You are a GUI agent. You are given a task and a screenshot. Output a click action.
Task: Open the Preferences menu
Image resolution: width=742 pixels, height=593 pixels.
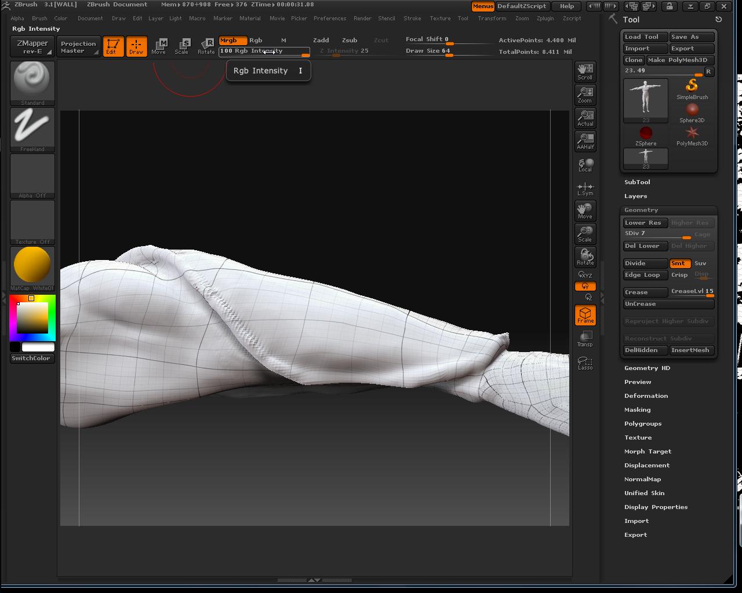point(330,18)
